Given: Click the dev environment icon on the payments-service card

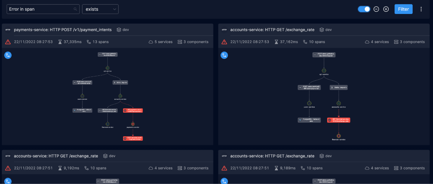Looking at the screenshot, I should coord(119,30).
